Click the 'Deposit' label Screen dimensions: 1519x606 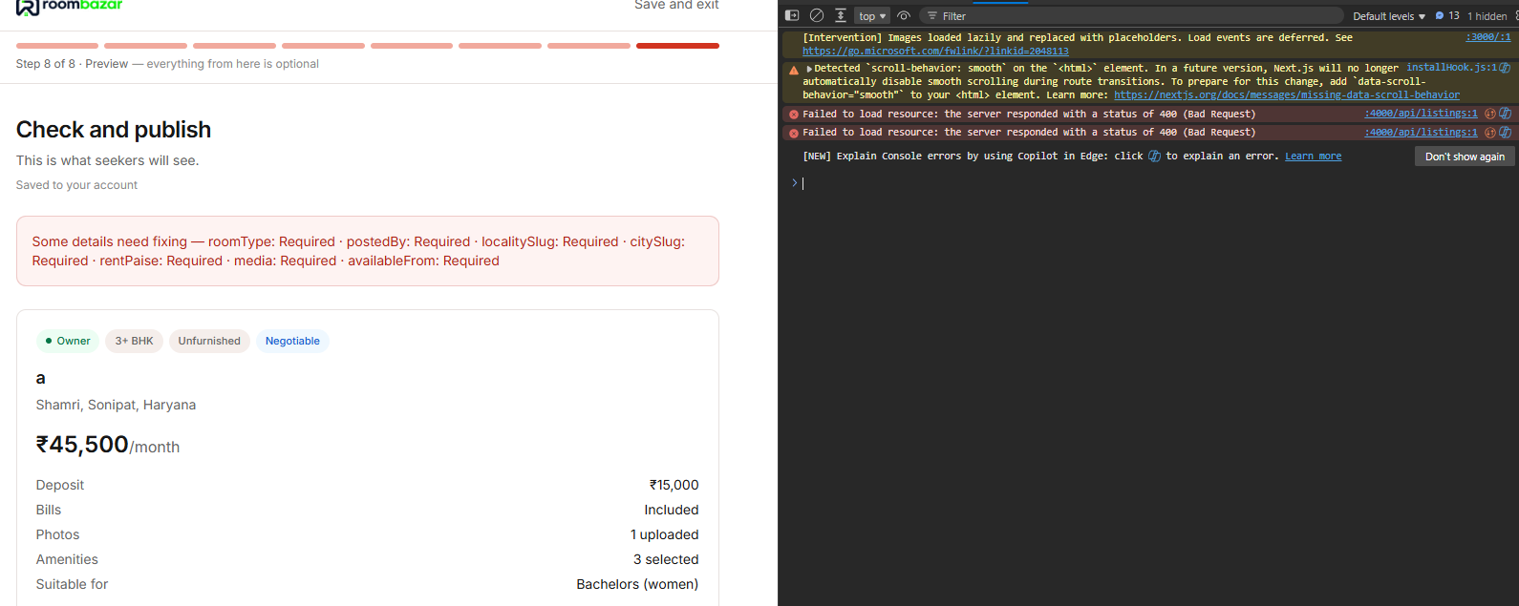[60, 485]
